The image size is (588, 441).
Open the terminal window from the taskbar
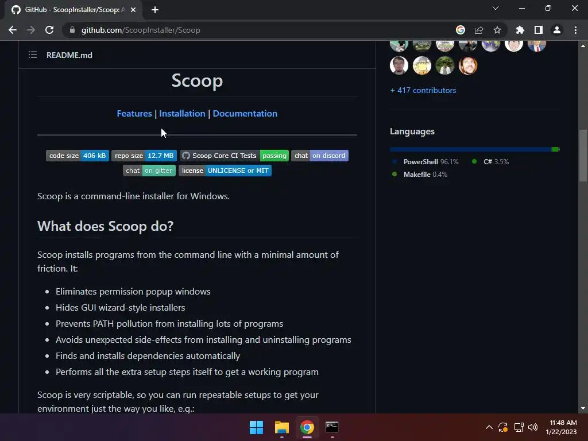[332, 427]
